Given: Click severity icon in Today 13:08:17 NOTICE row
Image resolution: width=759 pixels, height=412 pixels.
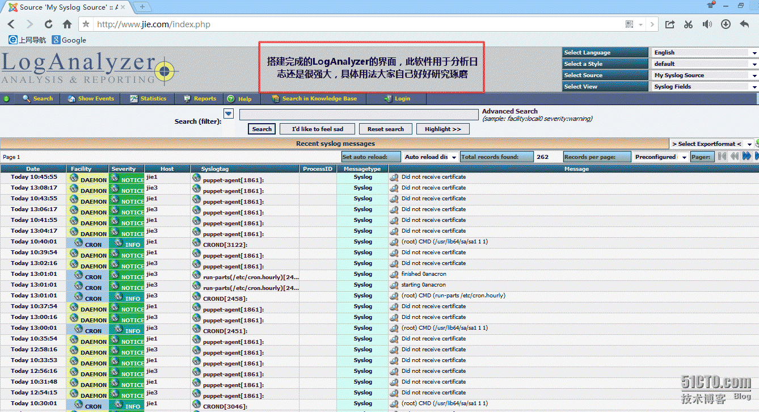Looking at the screenshot, I should [x=115, y=189].
